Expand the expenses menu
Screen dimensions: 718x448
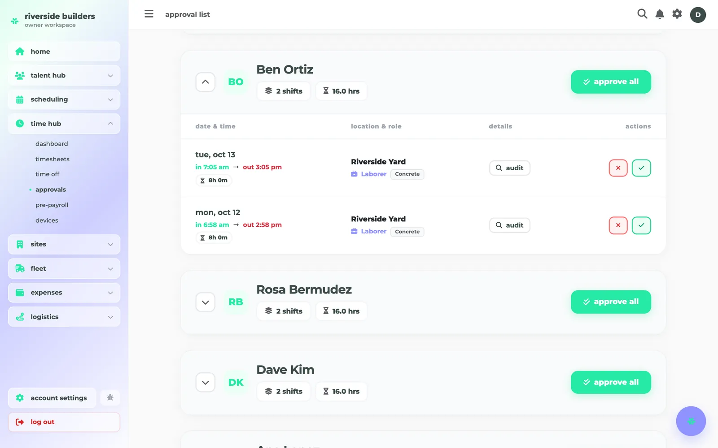[x=64, y=293]
